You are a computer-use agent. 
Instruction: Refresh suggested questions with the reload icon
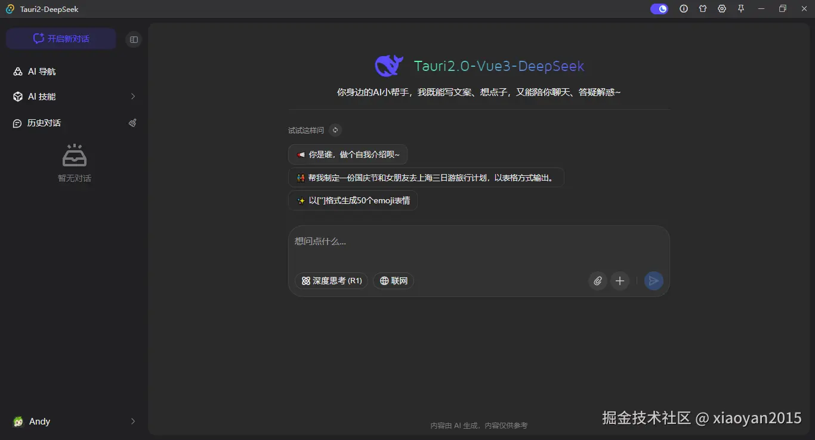(335, 130)
